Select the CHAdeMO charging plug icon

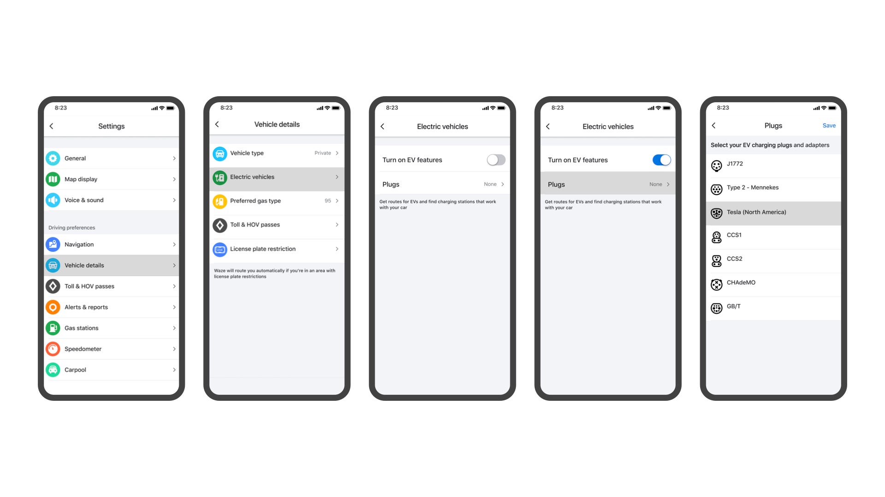(717, 283)
